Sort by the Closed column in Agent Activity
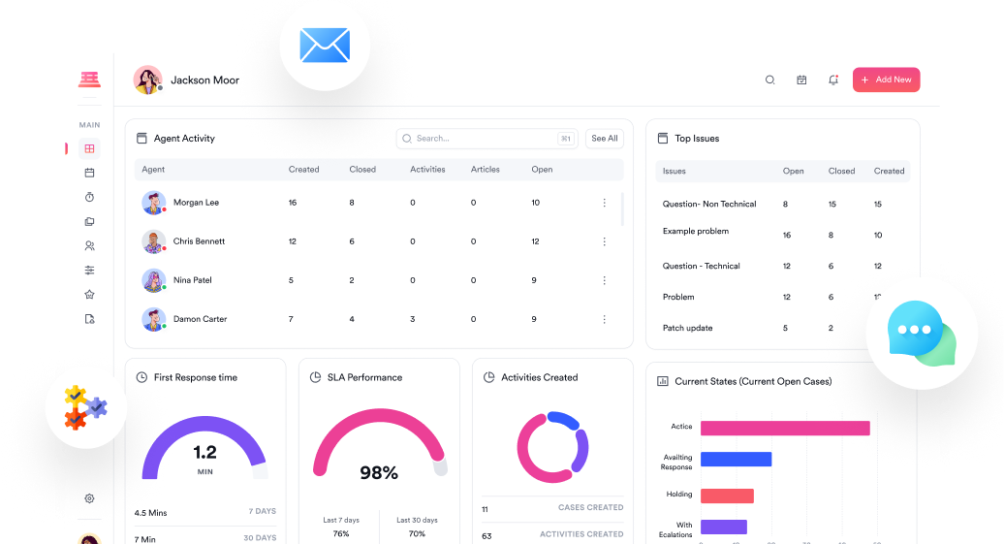The image size is (1004, 544). click(x=362, y=170)
